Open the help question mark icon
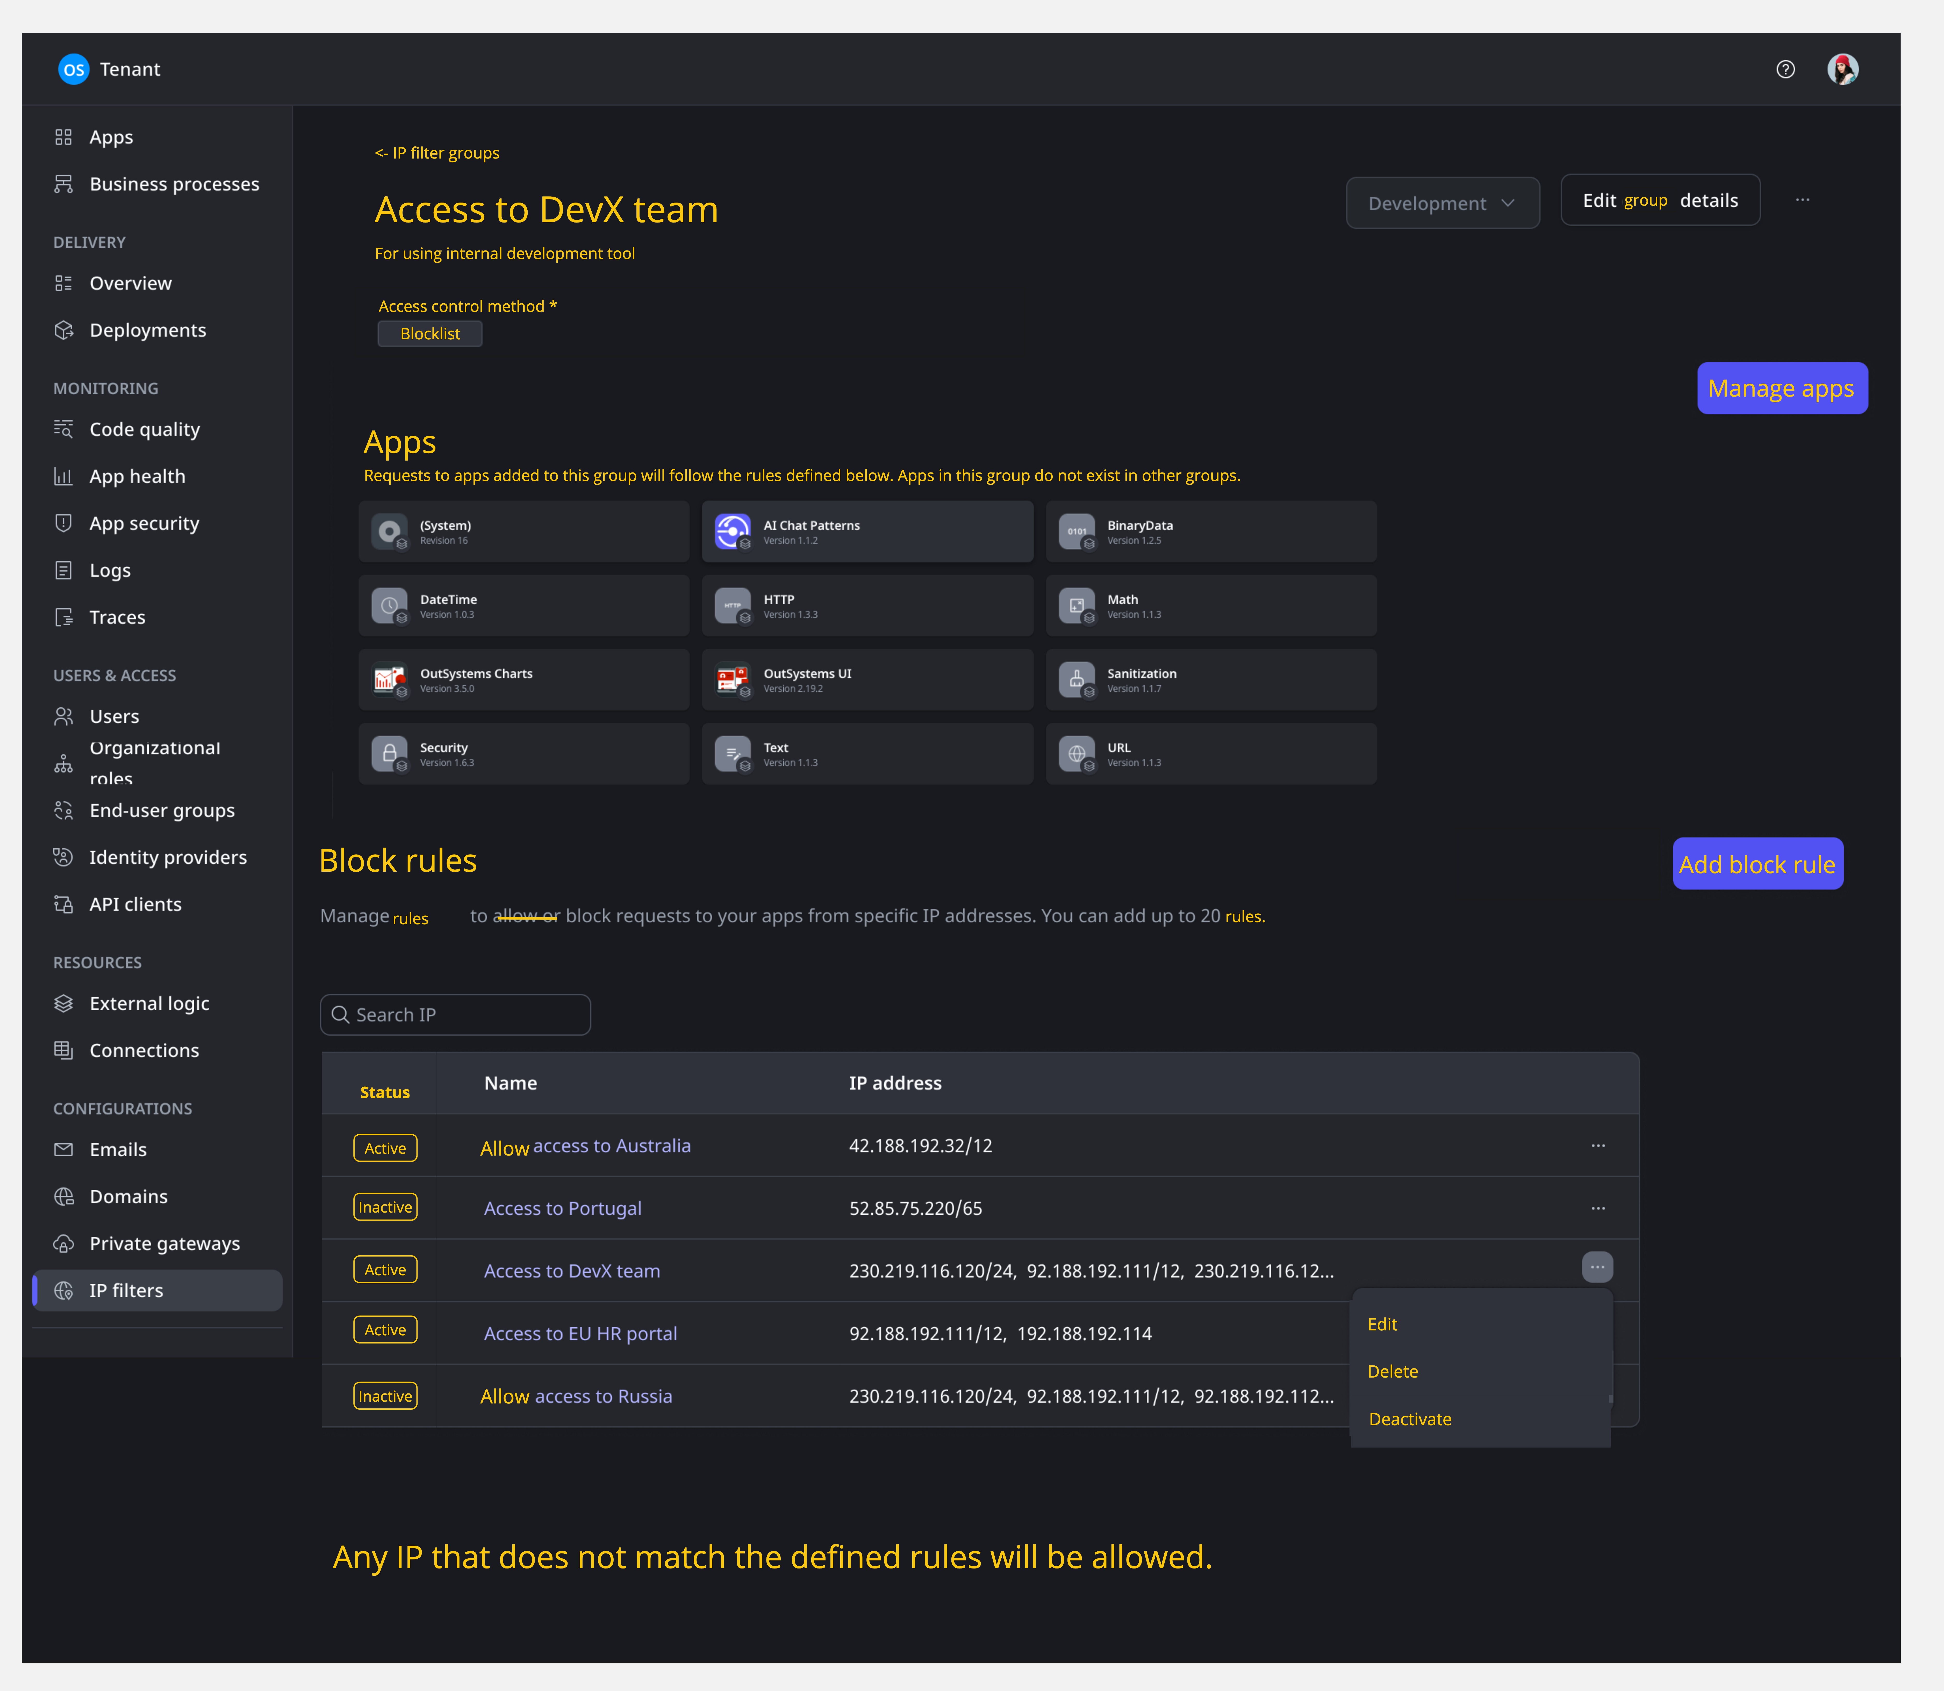 1785,69
